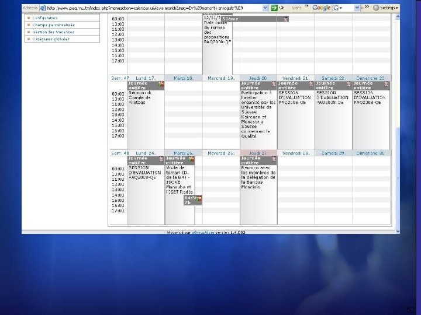This screenshot has height=315, width=421.
Task: Open the Lundi 17 day header
Action: [146, 78]
